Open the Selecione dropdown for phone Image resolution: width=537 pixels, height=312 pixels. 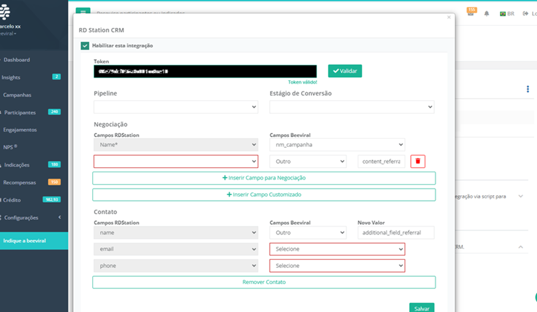coord(337,266)
